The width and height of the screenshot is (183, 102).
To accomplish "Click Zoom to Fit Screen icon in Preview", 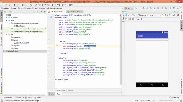I will pyautogui.click(x=174, y=15).
